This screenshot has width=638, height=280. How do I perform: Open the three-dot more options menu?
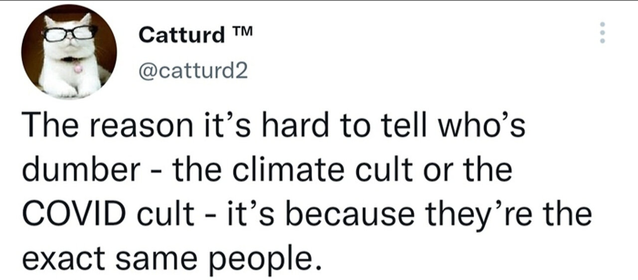pyautogui.click(x=602, y=33)
